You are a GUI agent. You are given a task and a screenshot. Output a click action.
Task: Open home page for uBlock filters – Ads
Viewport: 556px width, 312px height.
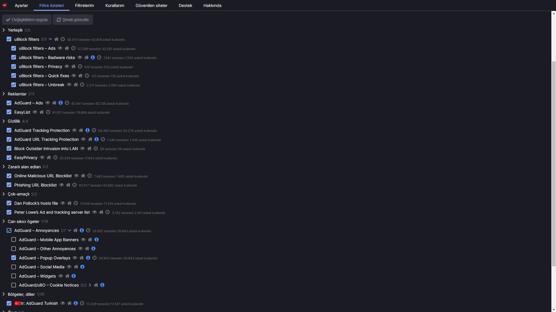pyautogui.click(x=67, y=48)
